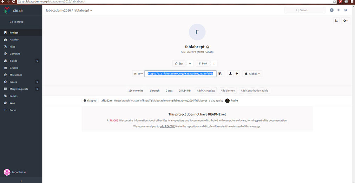The image size is (355, 183).
Task: Click the Rudra author avatar
Action: [227, 100]
